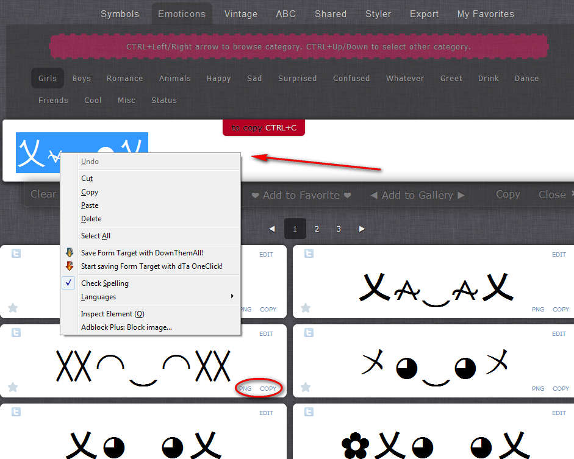
Task: Open the Export tab
Action: tap(424, 14)
